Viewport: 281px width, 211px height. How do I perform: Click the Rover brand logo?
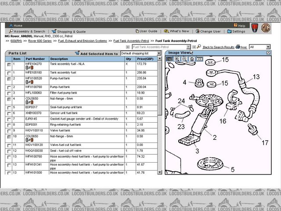pos(255,28)
